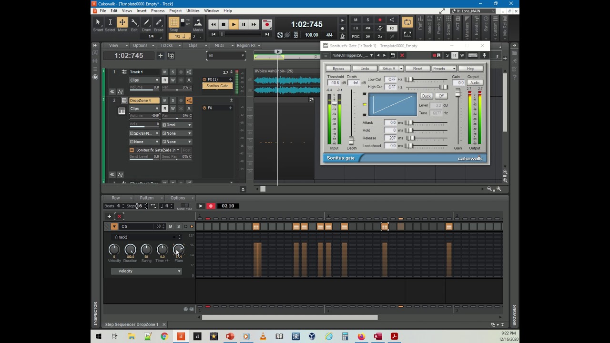Open the Velocity lane dropdown
The height and width of the screenshot is (343, 610).
147,271
